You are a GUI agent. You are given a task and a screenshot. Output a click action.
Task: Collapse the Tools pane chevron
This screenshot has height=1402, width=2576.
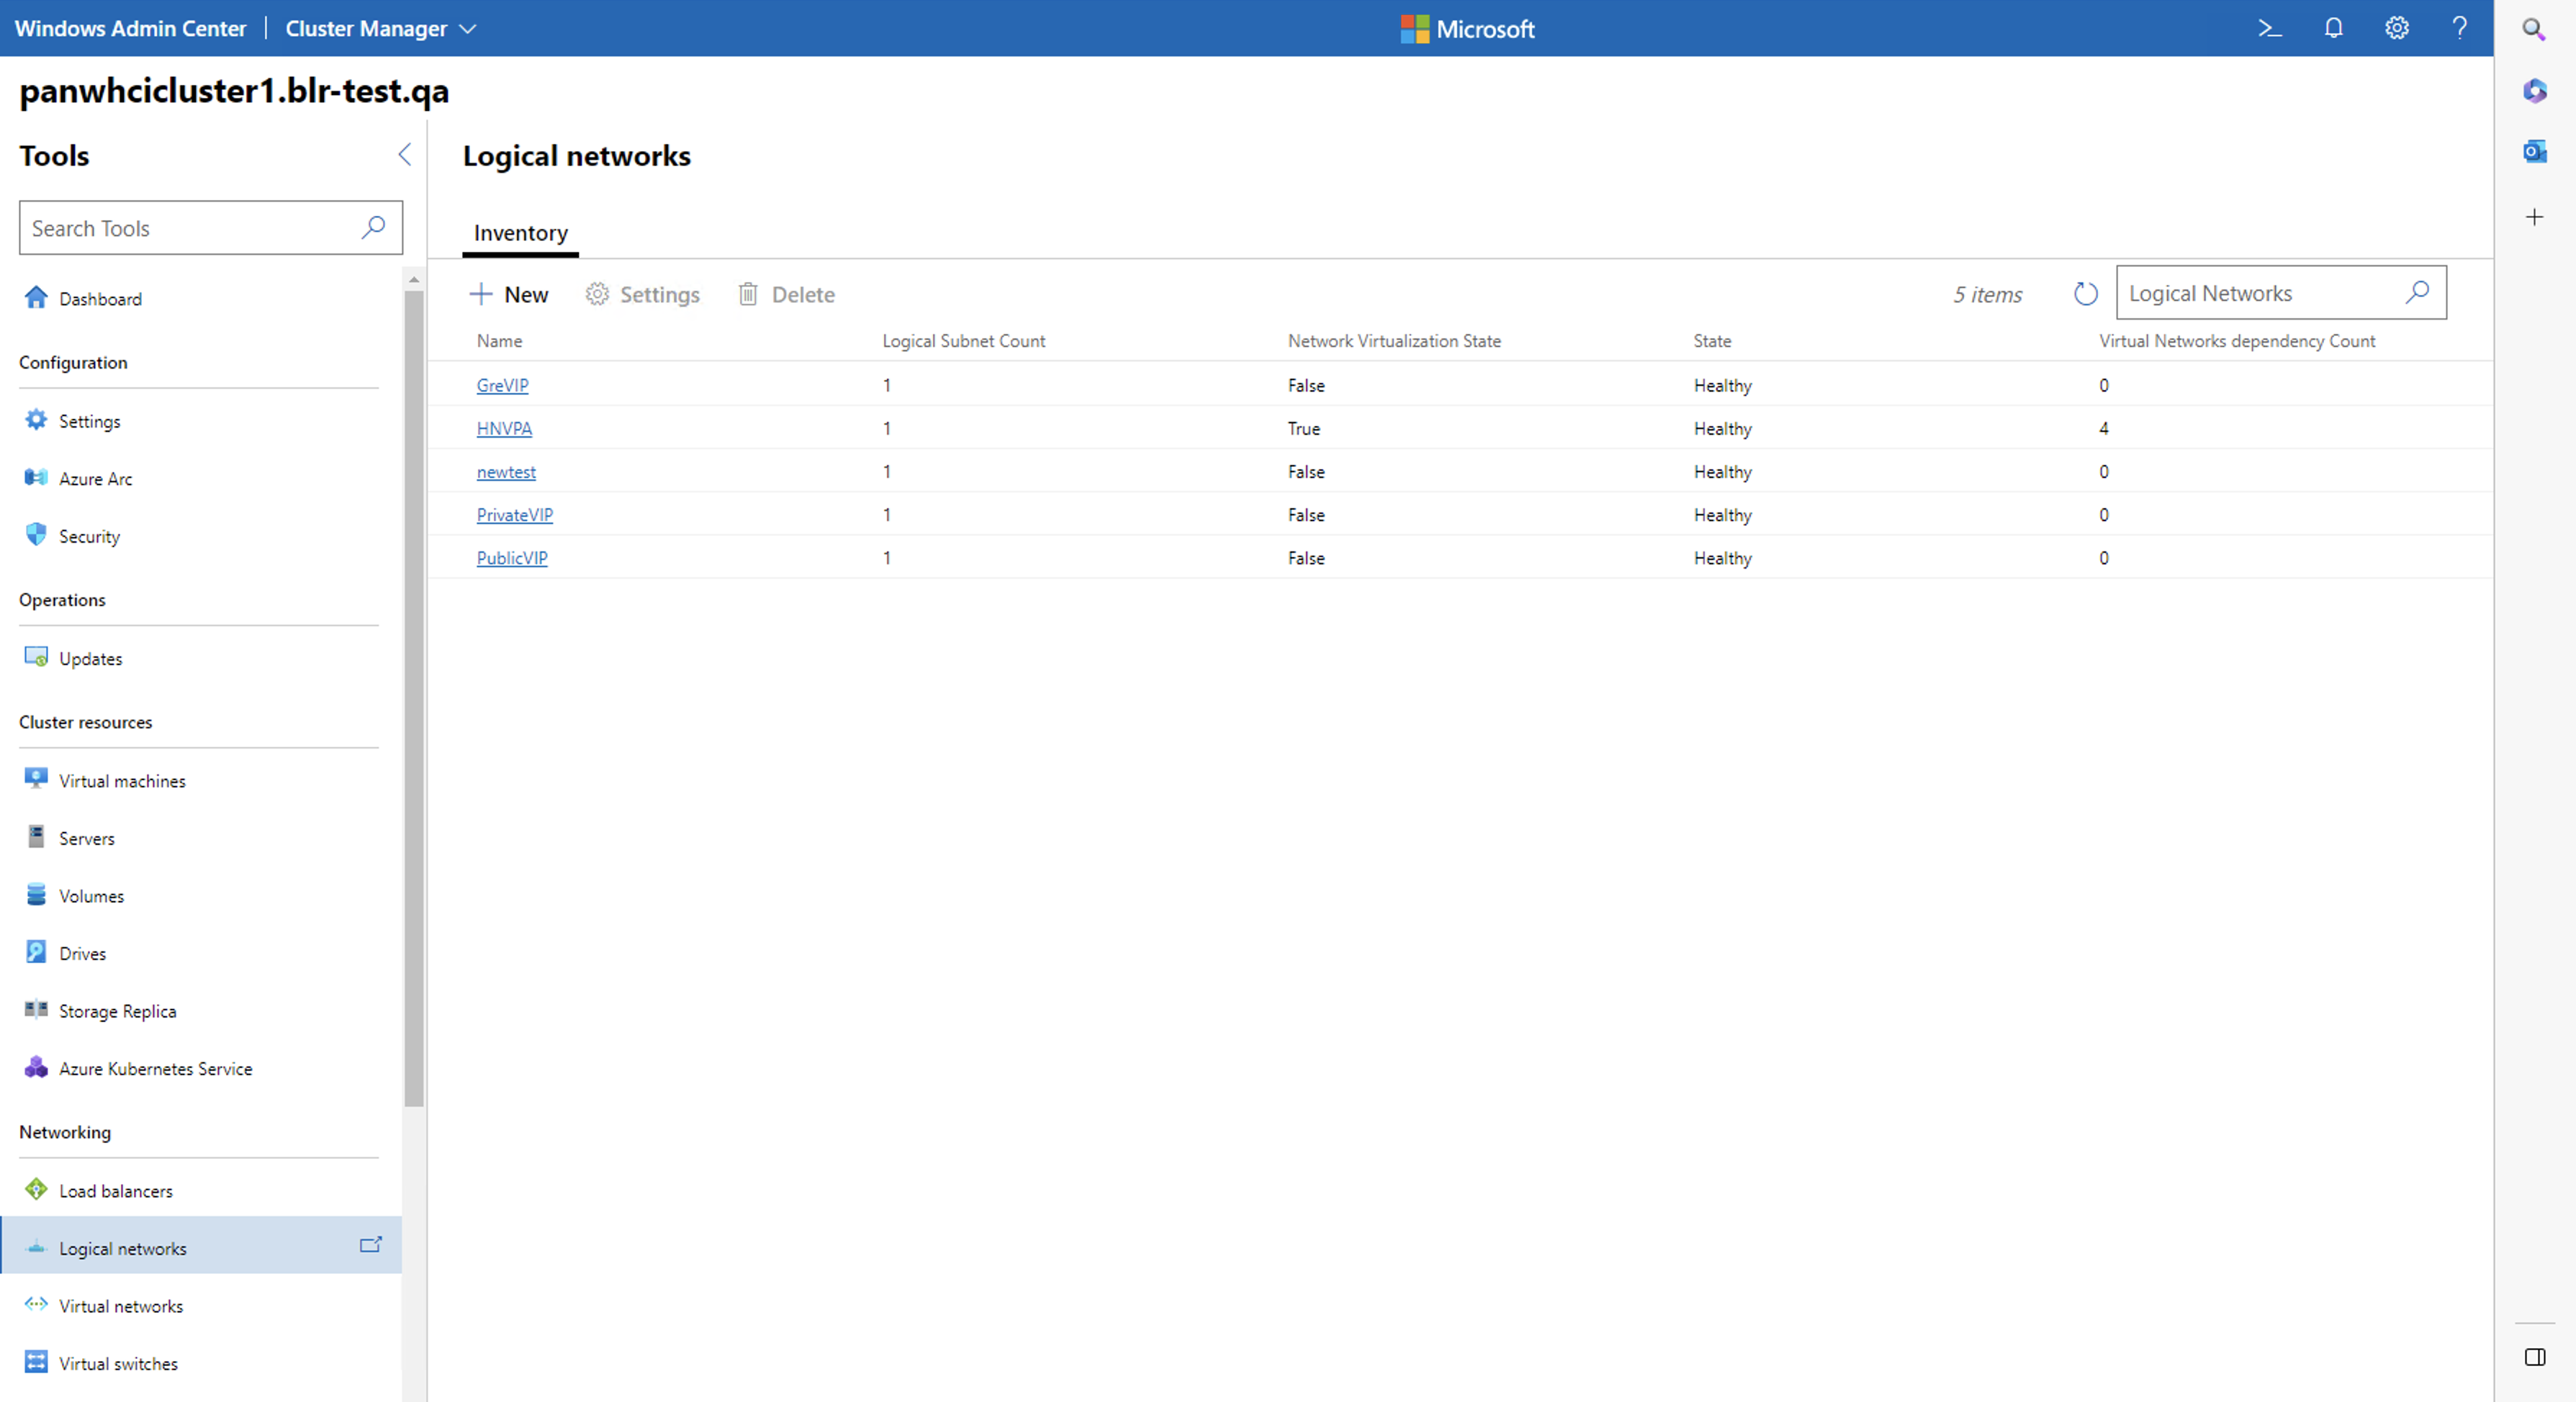pyautogui.click(x=404, y=154)
